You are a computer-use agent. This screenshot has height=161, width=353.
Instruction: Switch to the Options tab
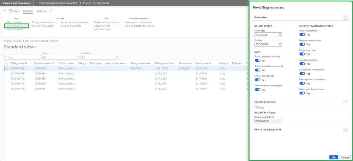coord(41,11)
